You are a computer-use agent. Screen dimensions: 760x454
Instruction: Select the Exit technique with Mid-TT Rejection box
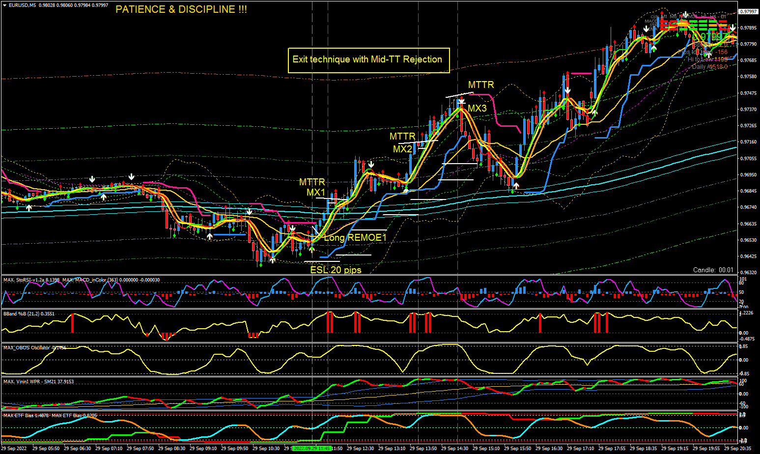pyautogui.click(x=368, y=60)
